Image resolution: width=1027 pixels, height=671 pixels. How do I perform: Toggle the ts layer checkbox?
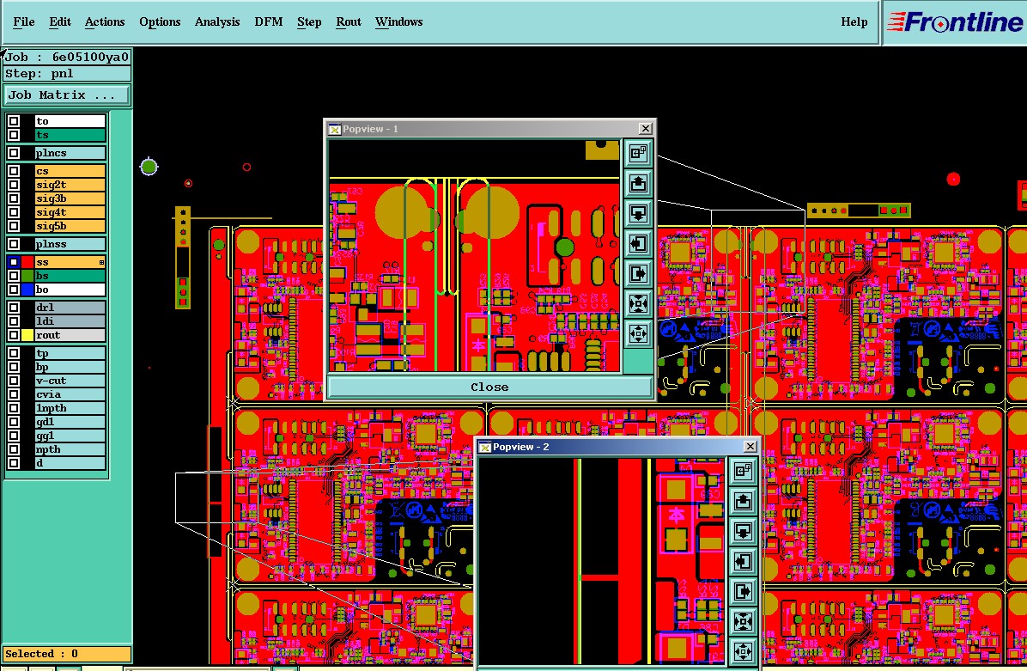14,135
